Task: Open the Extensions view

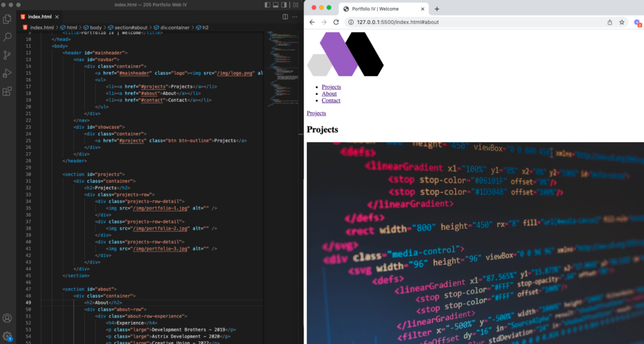Action: click(x=7, y=91)
